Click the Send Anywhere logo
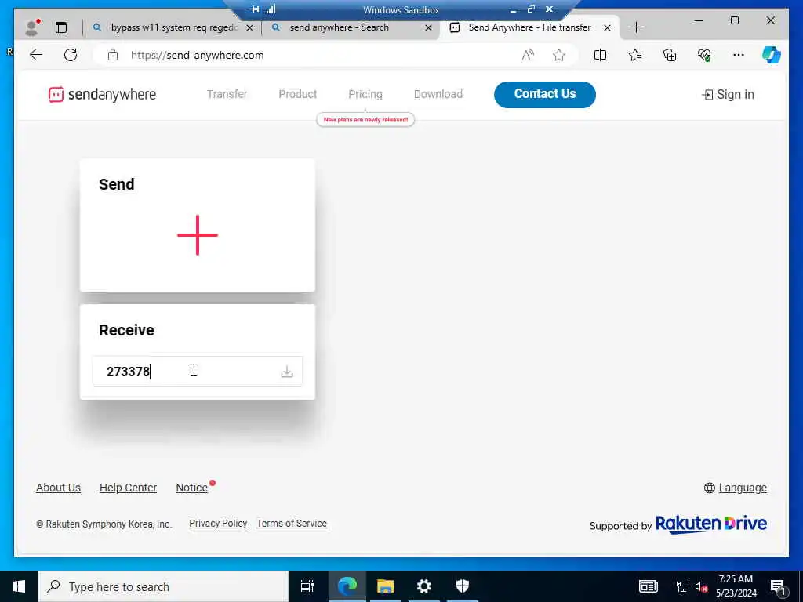Image resolution: width=803 pixels, height=602 pixels. (x=102, y=94)
